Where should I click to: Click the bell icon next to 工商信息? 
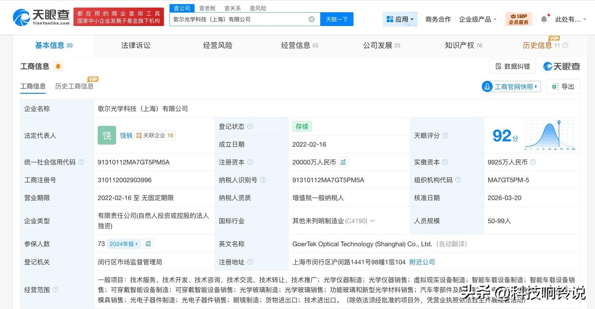pyautogui.click(x=57, y=66)
